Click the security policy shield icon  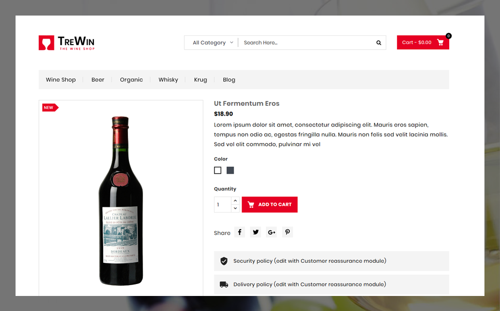(x=224, y=261)
